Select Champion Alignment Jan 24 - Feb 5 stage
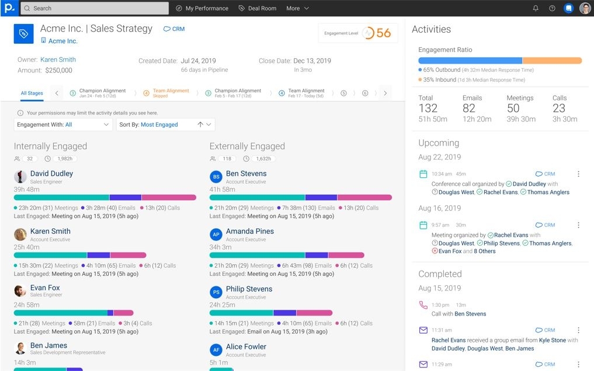The image size is (594, 371). 98,93
